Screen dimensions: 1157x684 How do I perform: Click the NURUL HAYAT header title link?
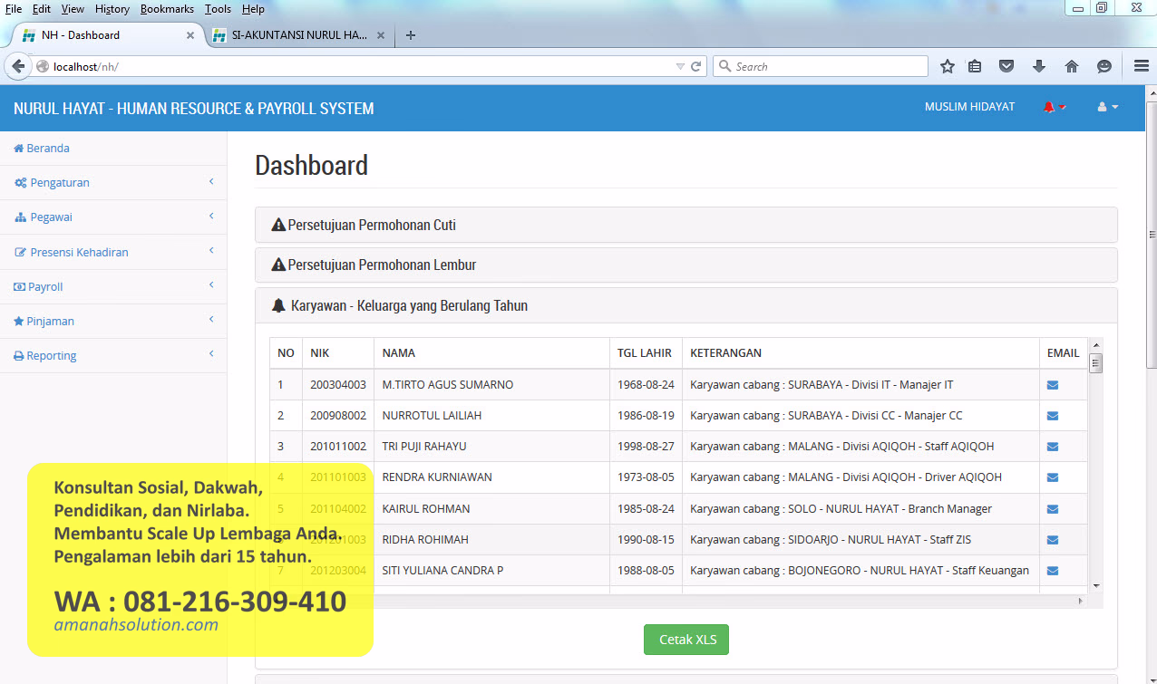click(193, 108)
